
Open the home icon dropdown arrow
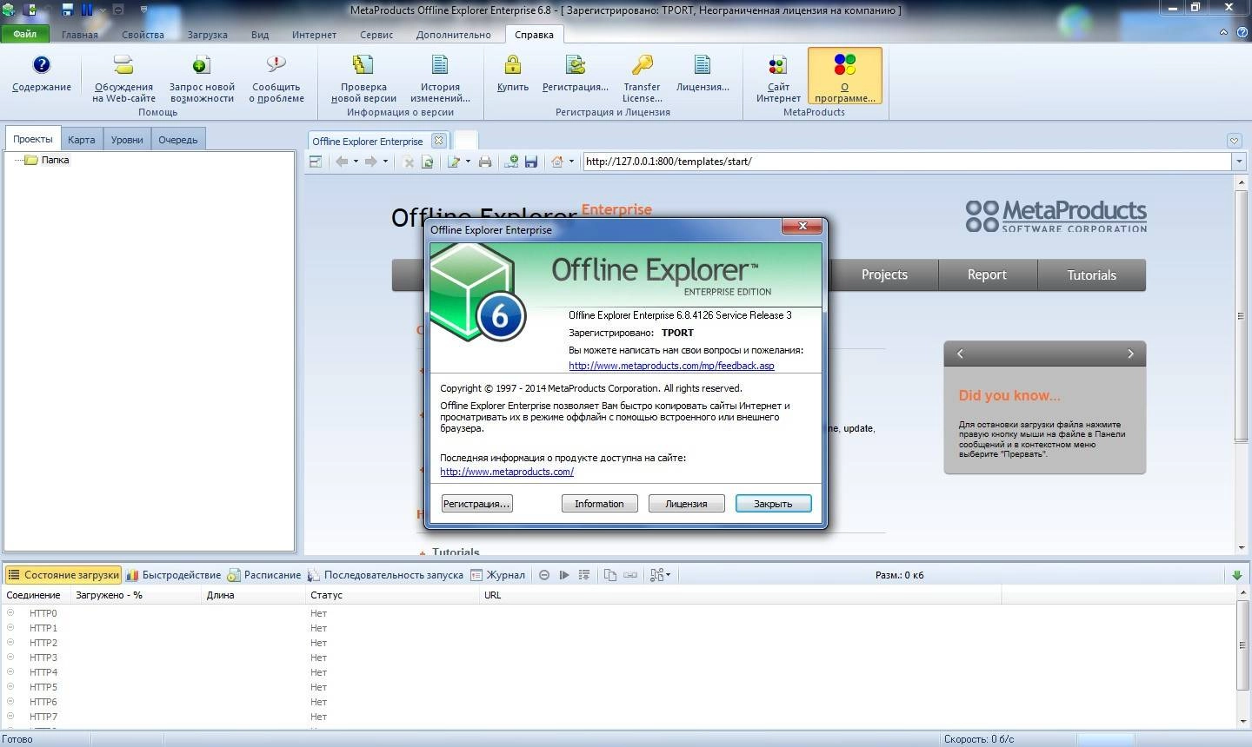pyautogui.click(x=571, y=162)
